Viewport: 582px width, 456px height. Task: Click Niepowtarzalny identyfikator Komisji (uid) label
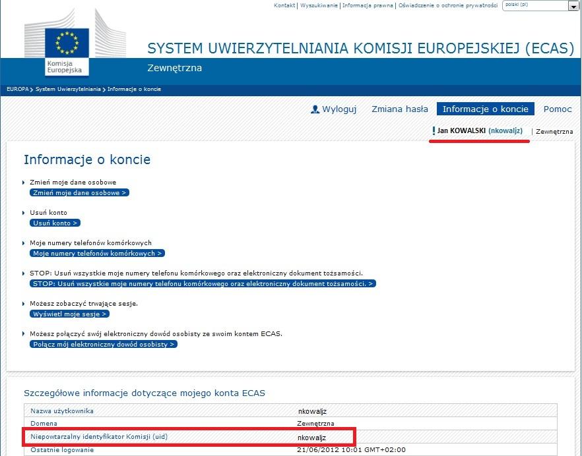click(x=99, y=437)
